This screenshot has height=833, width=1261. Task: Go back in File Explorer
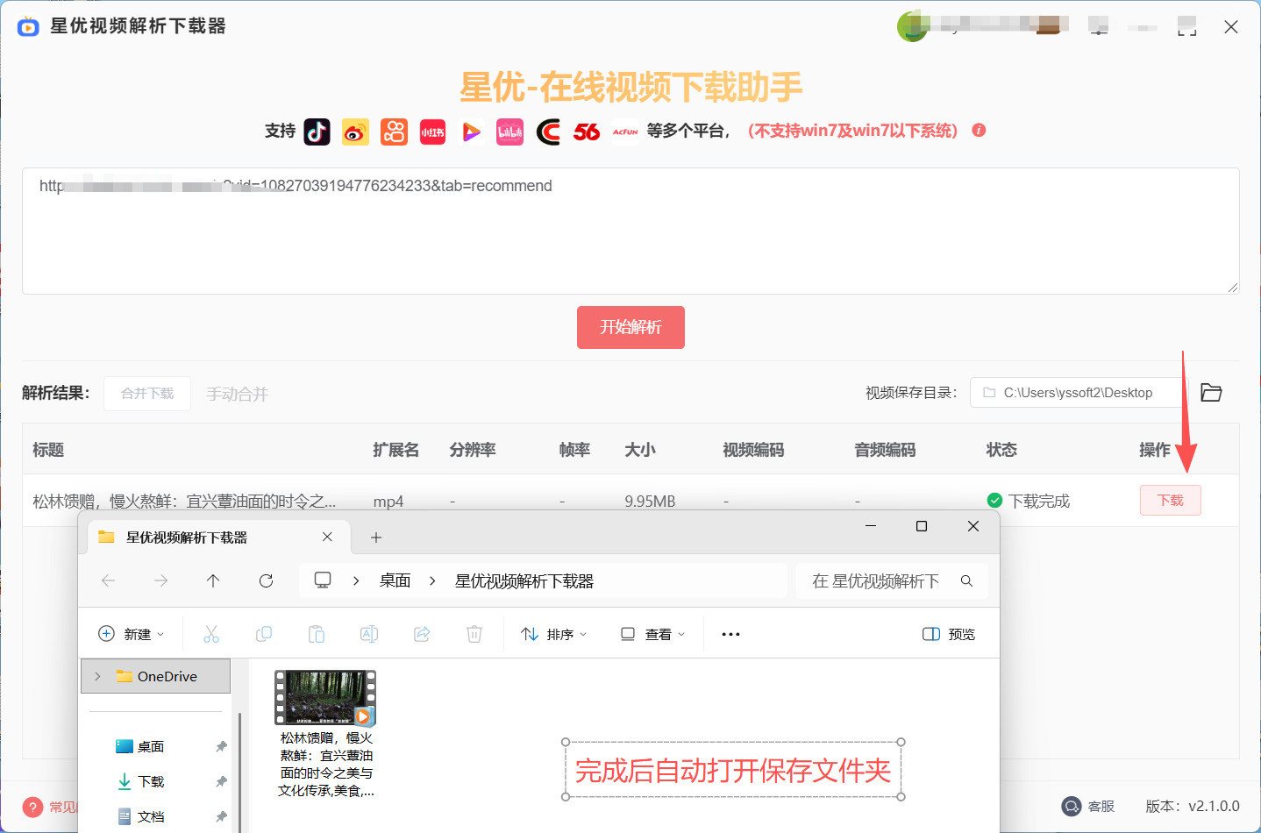[108, 580]
